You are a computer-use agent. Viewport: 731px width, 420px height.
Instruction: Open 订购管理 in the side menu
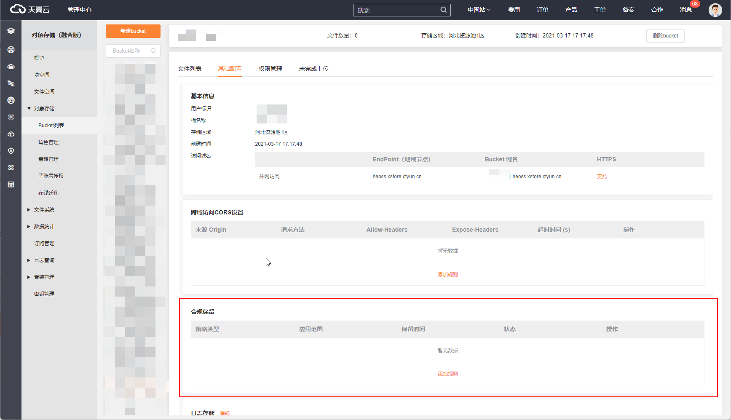click(x=44, y=243)
